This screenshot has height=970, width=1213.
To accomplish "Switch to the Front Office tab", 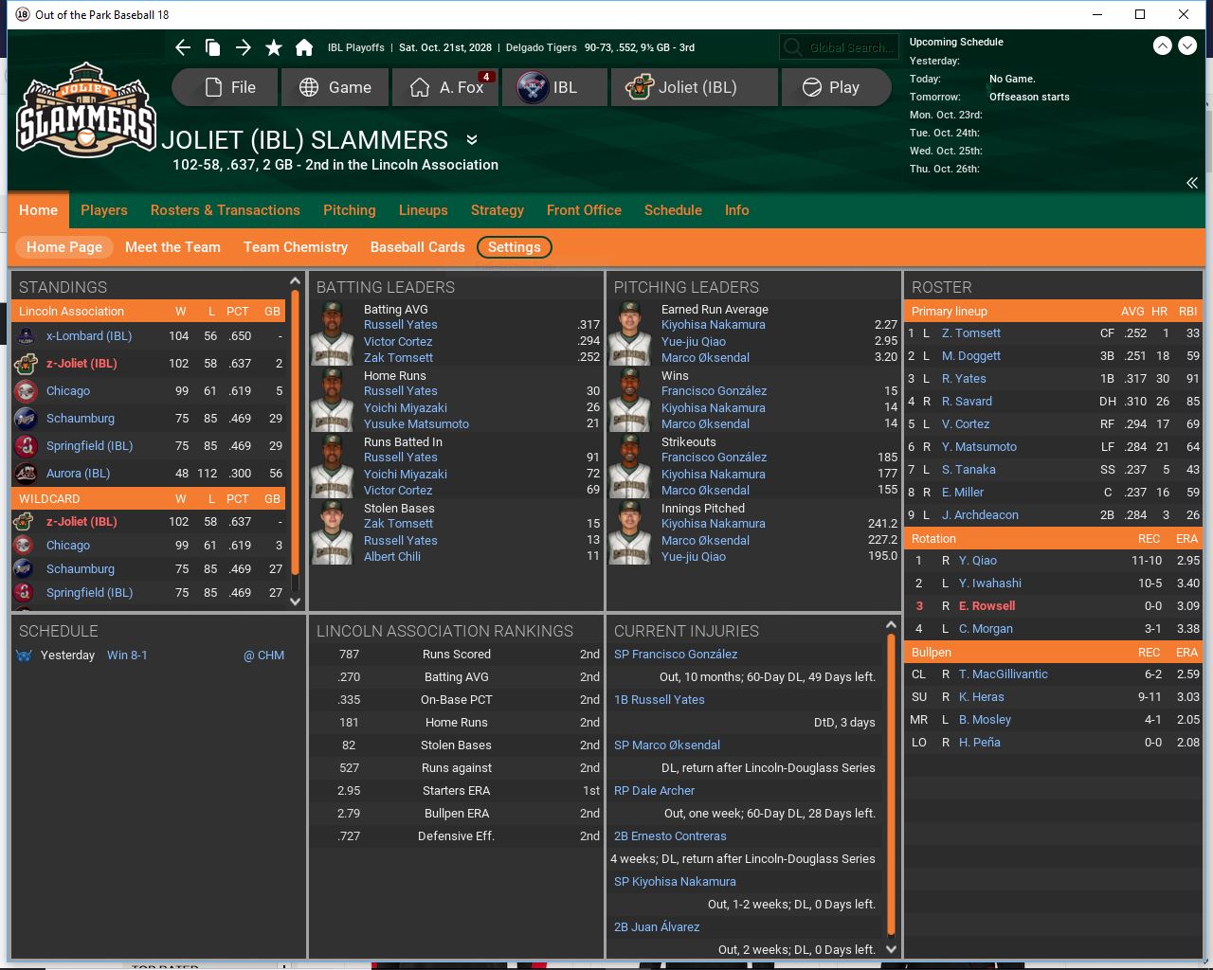I will coord(584,210).
